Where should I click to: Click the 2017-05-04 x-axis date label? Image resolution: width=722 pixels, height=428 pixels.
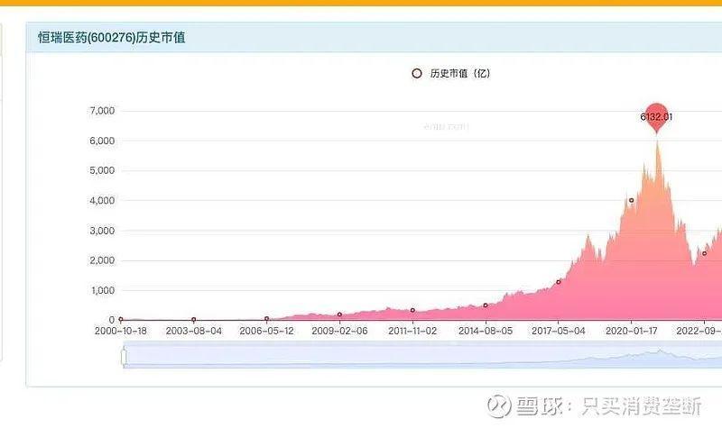(559, 331)
